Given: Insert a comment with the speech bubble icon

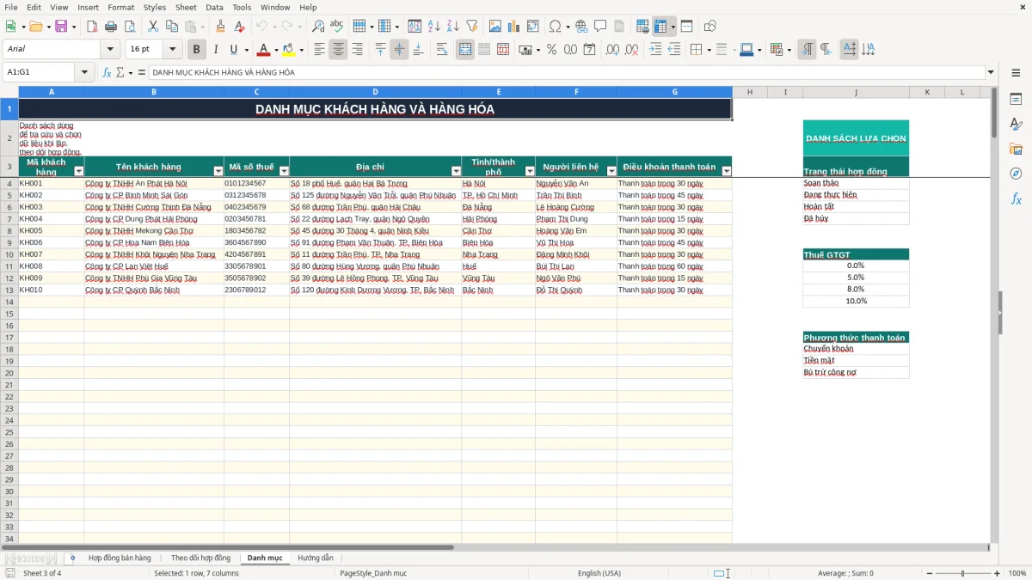Looking at the screenshot, I should tap(601, 27).
